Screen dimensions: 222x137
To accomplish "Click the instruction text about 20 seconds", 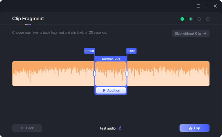I will pos(59,33).
